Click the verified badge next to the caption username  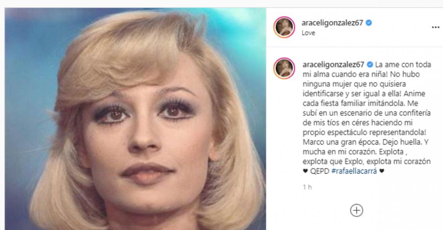tap(370, 65)
